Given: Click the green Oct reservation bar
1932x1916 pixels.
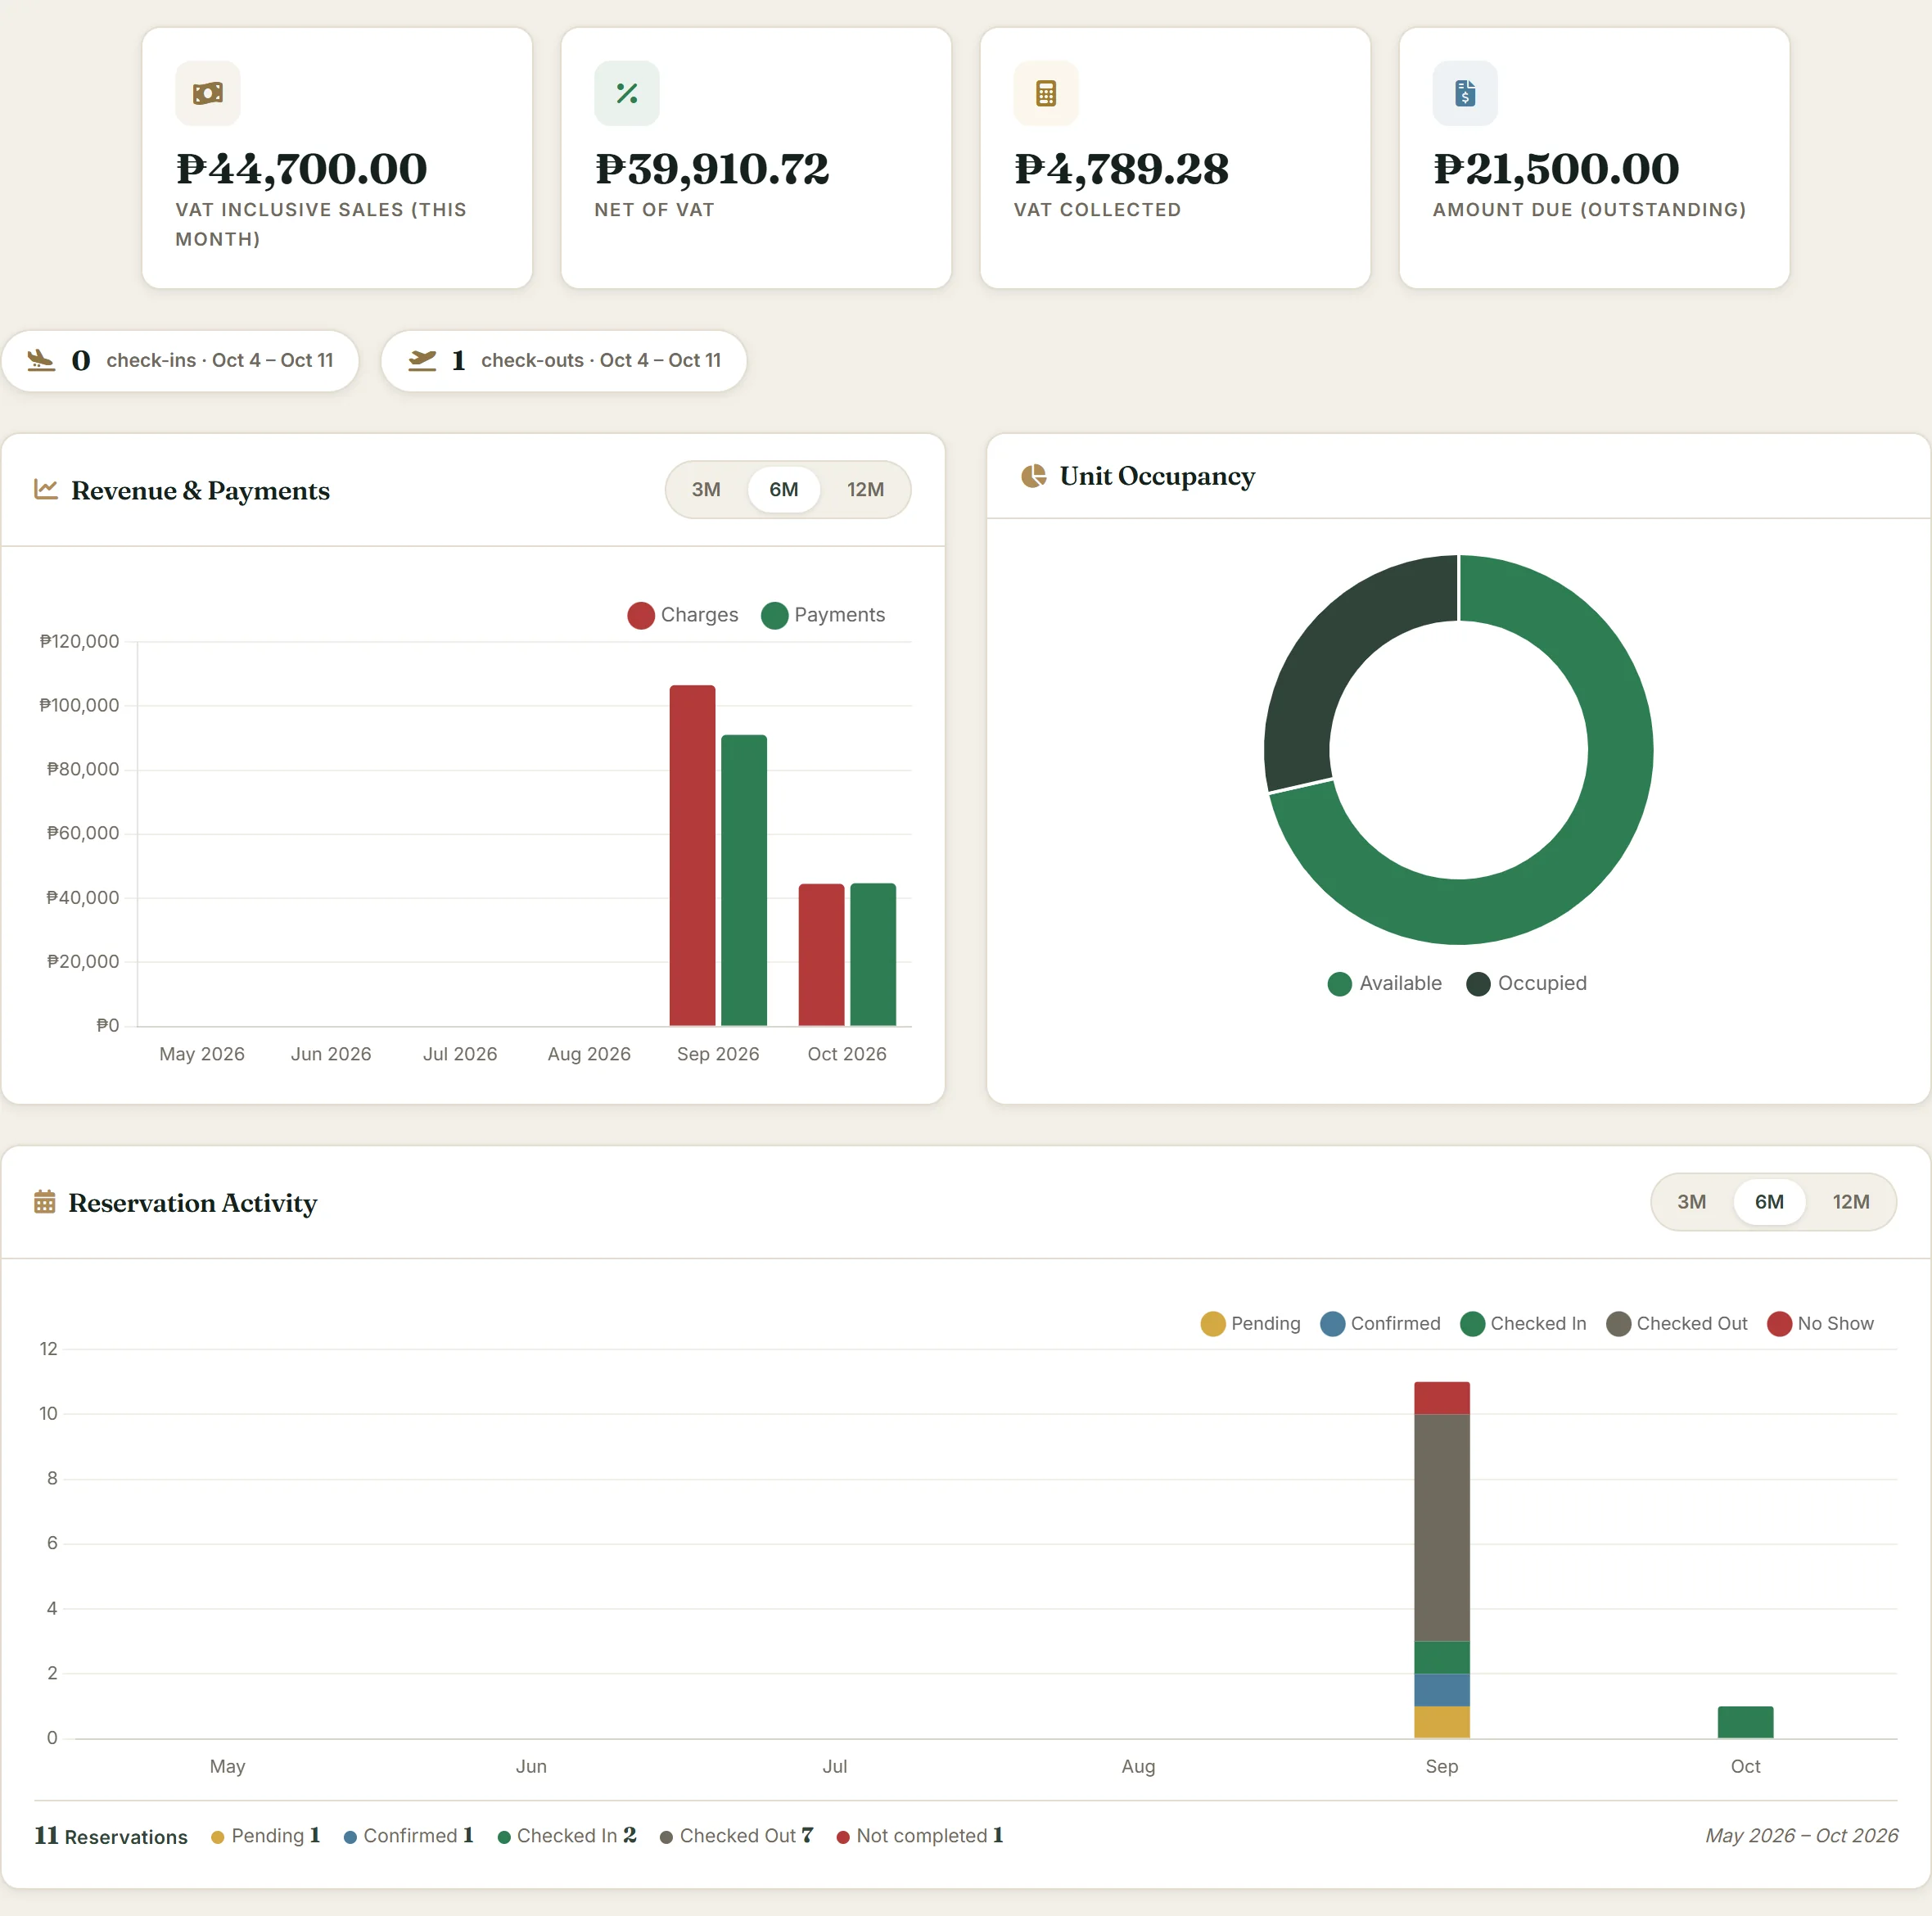Looking at the screenshot, I should pyautogui.click(x=1745, y=1722).
